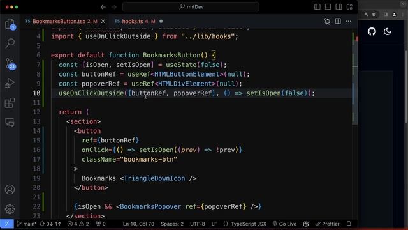
Task: Click the rmtDev command center search box
Action: (x=191, y=7)
